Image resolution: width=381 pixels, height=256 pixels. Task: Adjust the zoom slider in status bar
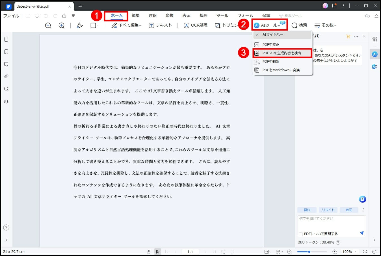tap(309, 252)
